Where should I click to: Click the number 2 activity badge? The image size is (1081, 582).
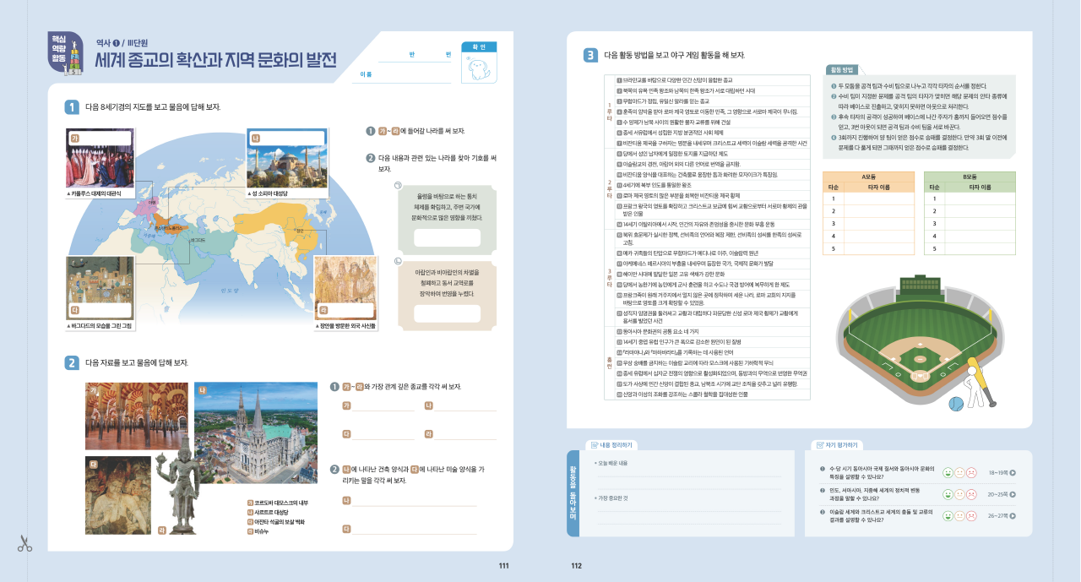tap(73, 363)
